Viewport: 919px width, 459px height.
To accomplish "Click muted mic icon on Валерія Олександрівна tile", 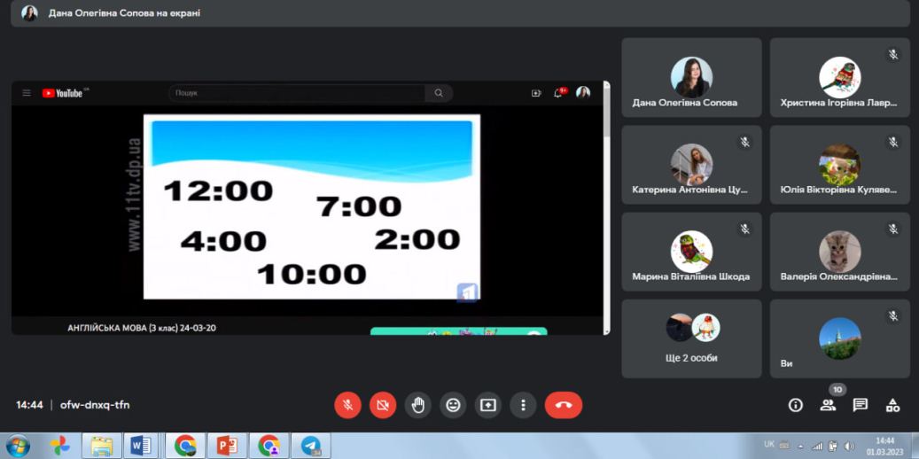I will 892,229.
